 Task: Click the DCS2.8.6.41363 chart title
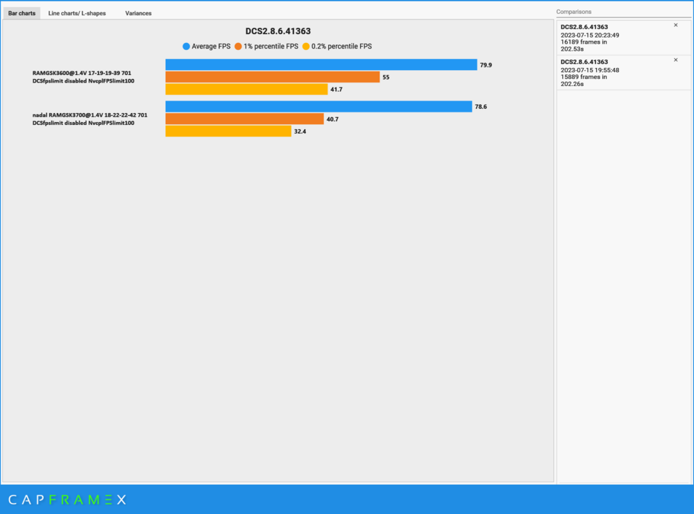point(278,31)
